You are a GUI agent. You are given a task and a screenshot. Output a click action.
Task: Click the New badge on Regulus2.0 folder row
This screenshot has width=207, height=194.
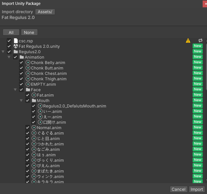[x=197, y=51]
